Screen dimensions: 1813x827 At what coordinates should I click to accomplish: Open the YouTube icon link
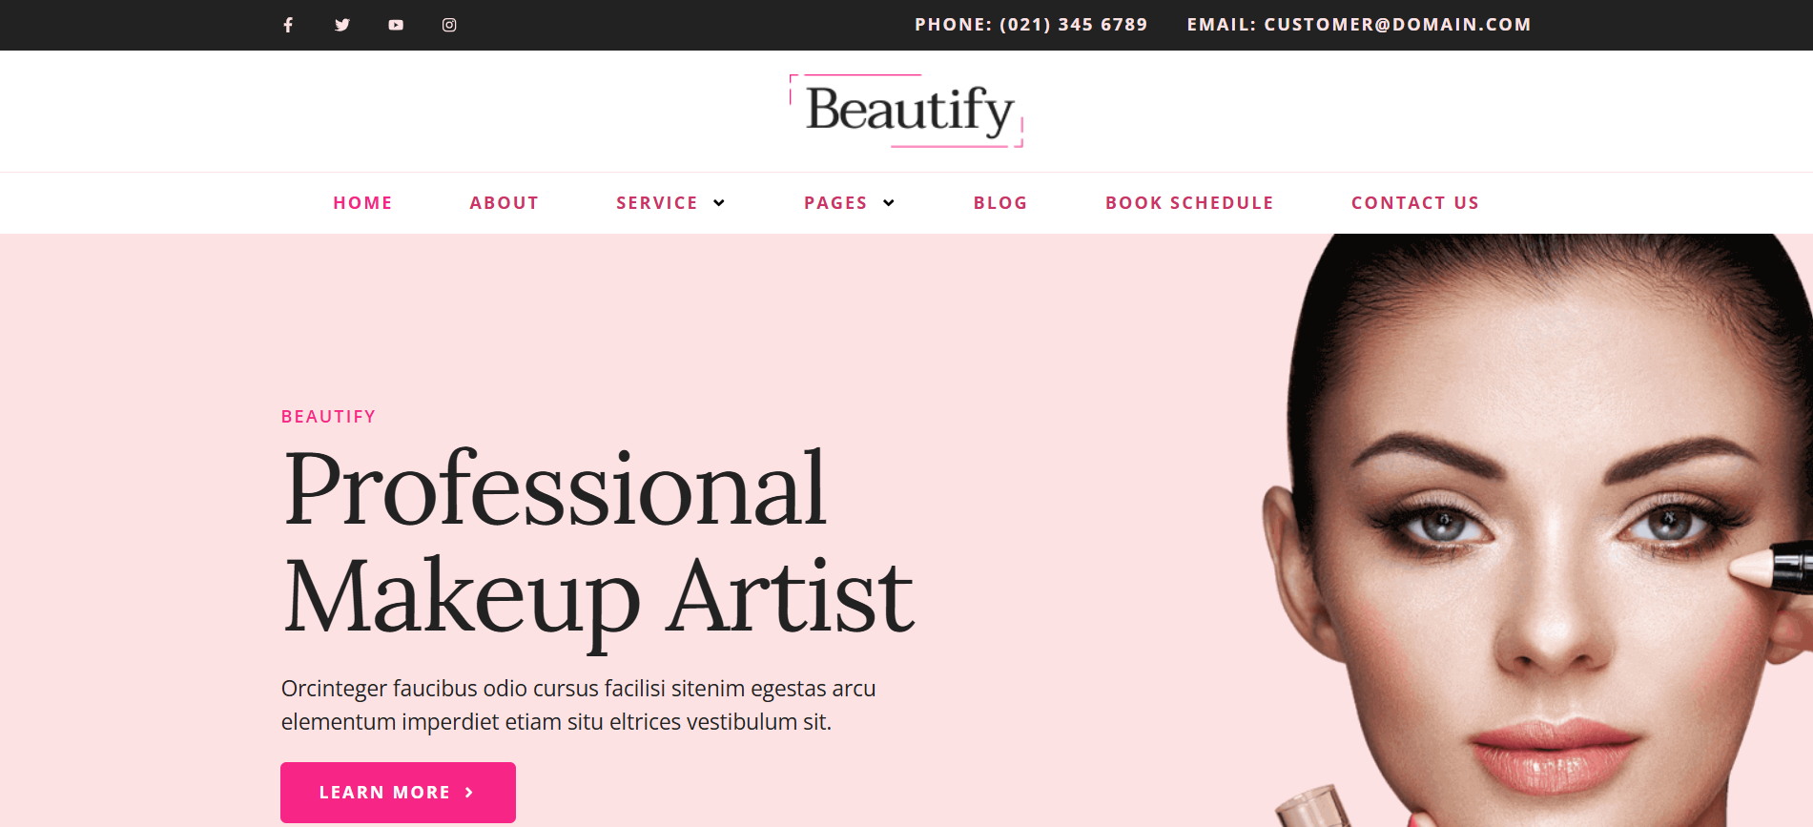click(396, 25)
